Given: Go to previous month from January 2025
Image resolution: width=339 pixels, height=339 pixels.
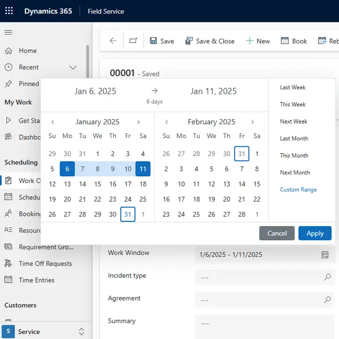Looking at the screenshot, I should 53,122.
